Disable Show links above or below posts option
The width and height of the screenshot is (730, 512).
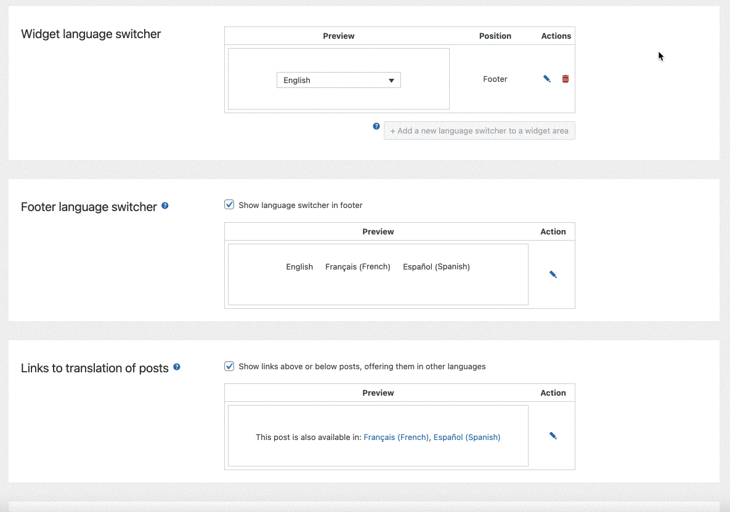229,366
